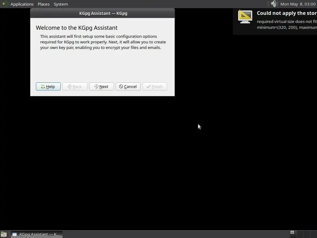Open Help in the KGpg Assistant
The width and height of the screenshot is (317, 238).
[48, 86]
